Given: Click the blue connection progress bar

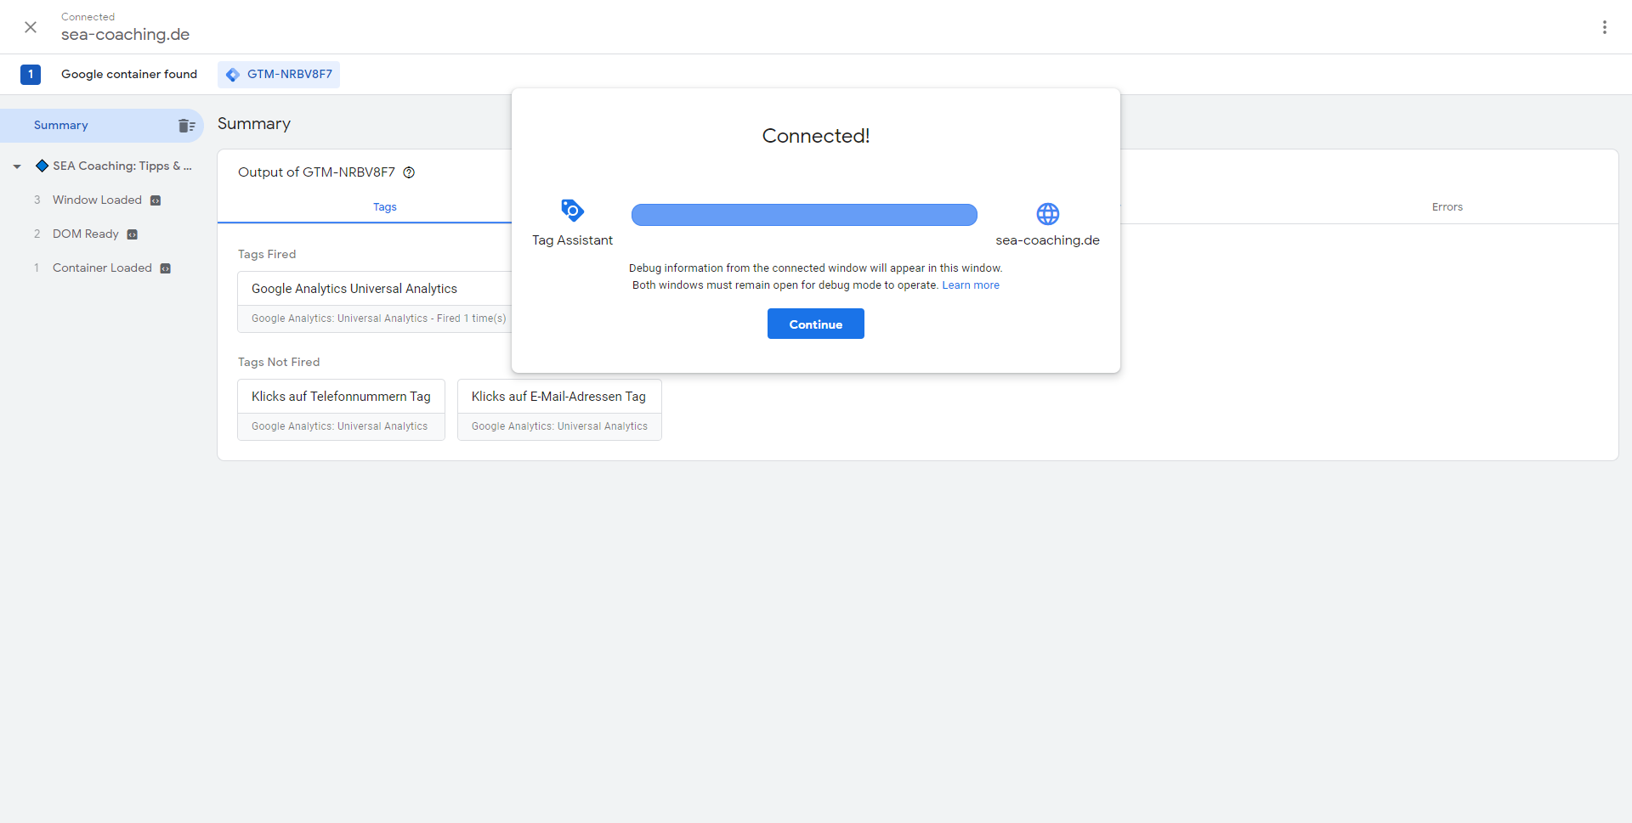Looking at the screenshot, I should click(x=804, y=215).
